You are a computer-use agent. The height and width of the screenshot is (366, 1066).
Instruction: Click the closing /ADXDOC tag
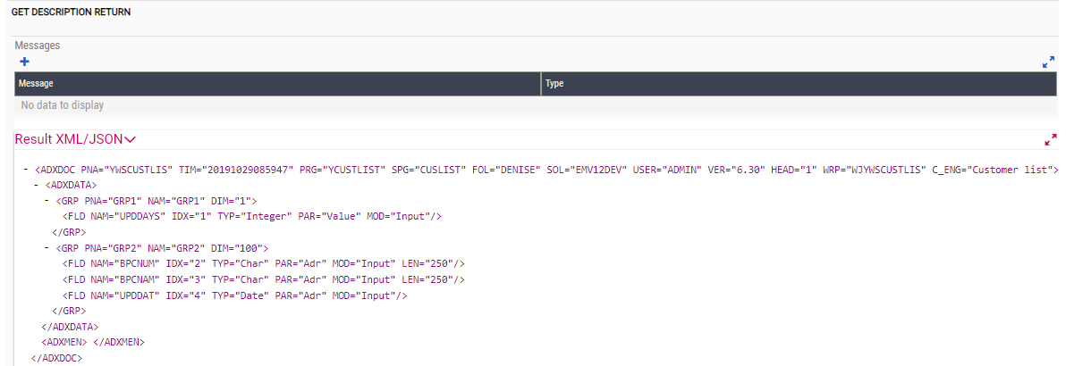tap(56, 357)
